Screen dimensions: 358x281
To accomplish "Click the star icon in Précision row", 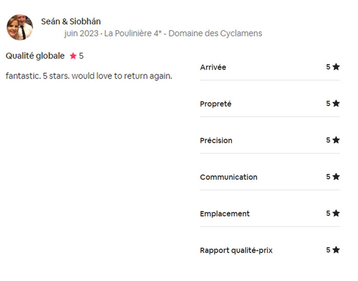I will coord(336,140).
